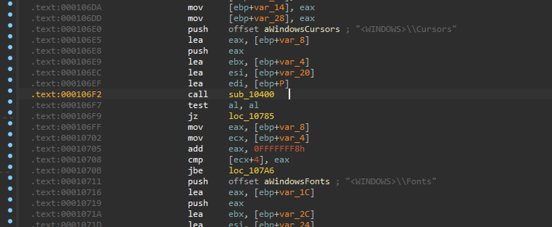Toggle breakpoint dot beside address 000106F2
Image resolution: width=552 pixels, height=227 pixels.
click(x=10, y=91)
